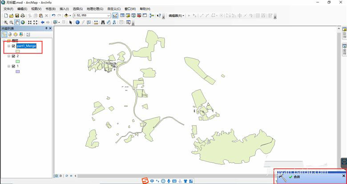Zoom to Full Extent globe
347x184 pixels.
(x=23, y=22)
